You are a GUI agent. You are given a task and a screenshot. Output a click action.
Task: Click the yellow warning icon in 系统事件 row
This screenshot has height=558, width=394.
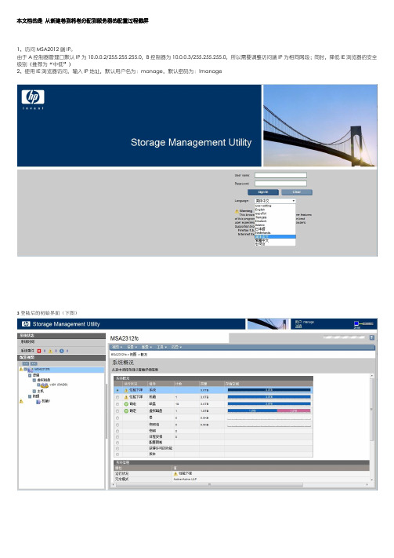pyautogui.click(x=50, y=351)
